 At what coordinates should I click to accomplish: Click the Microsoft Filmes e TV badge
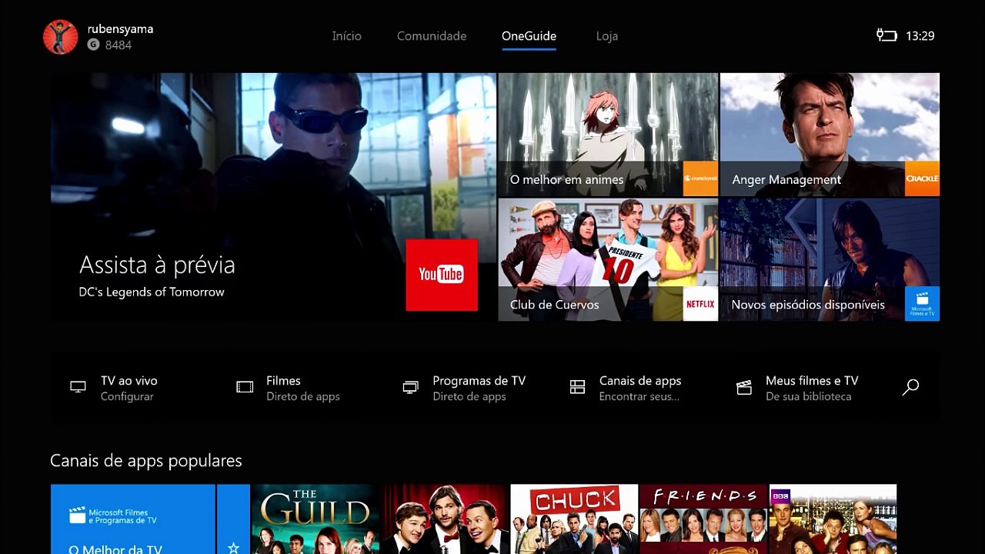tap(922, 304)
